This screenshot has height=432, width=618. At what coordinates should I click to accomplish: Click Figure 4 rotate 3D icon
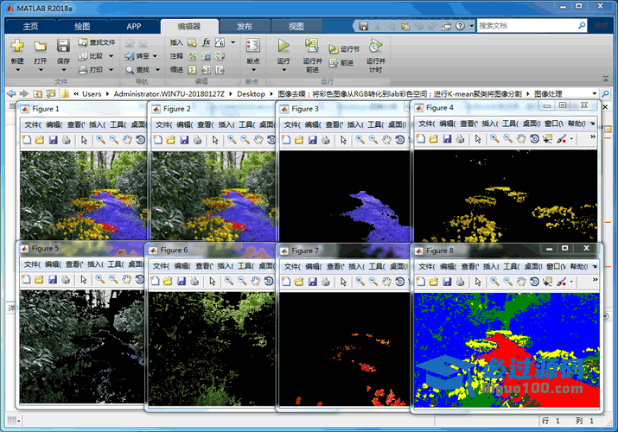pyautogui.click(x=534, y=138)
